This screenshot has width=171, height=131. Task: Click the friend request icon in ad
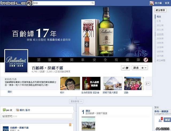coord(161,120)
